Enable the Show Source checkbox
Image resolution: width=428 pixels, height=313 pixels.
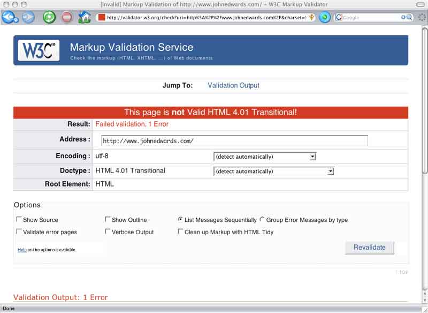[19, 219]
